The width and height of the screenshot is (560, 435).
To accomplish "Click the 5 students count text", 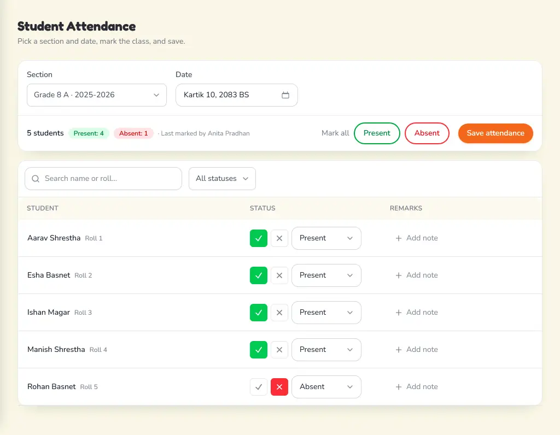I will coord(45,133).
